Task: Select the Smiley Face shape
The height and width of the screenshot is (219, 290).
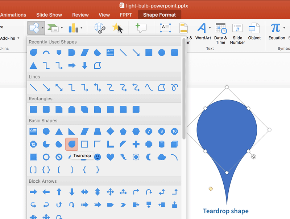Action: 97,157
